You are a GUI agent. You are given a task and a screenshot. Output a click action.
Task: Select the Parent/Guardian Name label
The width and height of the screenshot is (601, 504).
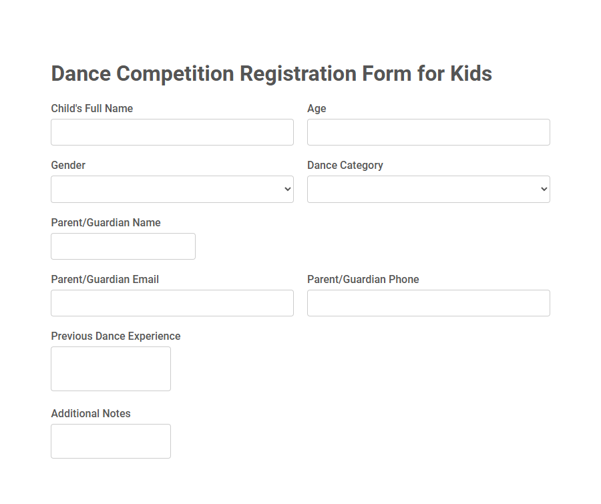pyautogui.click(x=105, y=222)
